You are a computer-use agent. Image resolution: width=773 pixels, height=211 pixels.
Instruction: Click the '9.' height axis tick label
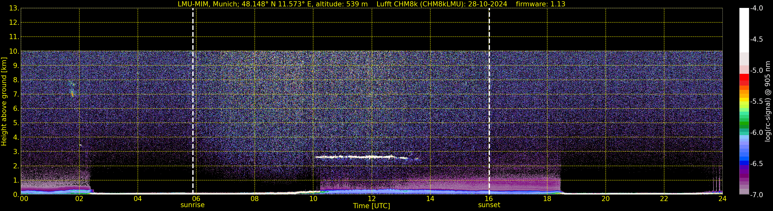click(x=16, y=66)
